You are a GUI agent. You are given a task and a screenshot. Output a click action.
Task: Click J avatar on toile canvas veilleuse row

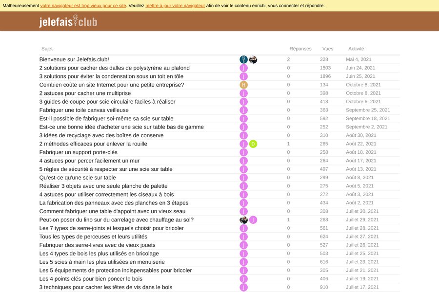[243, 110]
